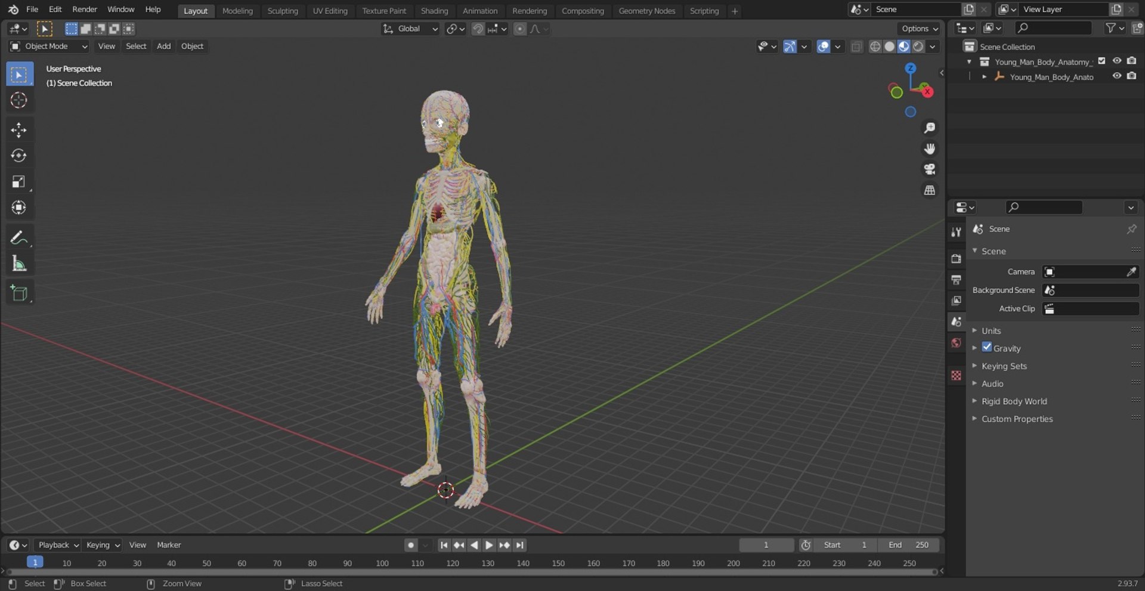This screenshot has height=591, width=1145.
Task: Play the animation forward
Action: click(489, 545)
